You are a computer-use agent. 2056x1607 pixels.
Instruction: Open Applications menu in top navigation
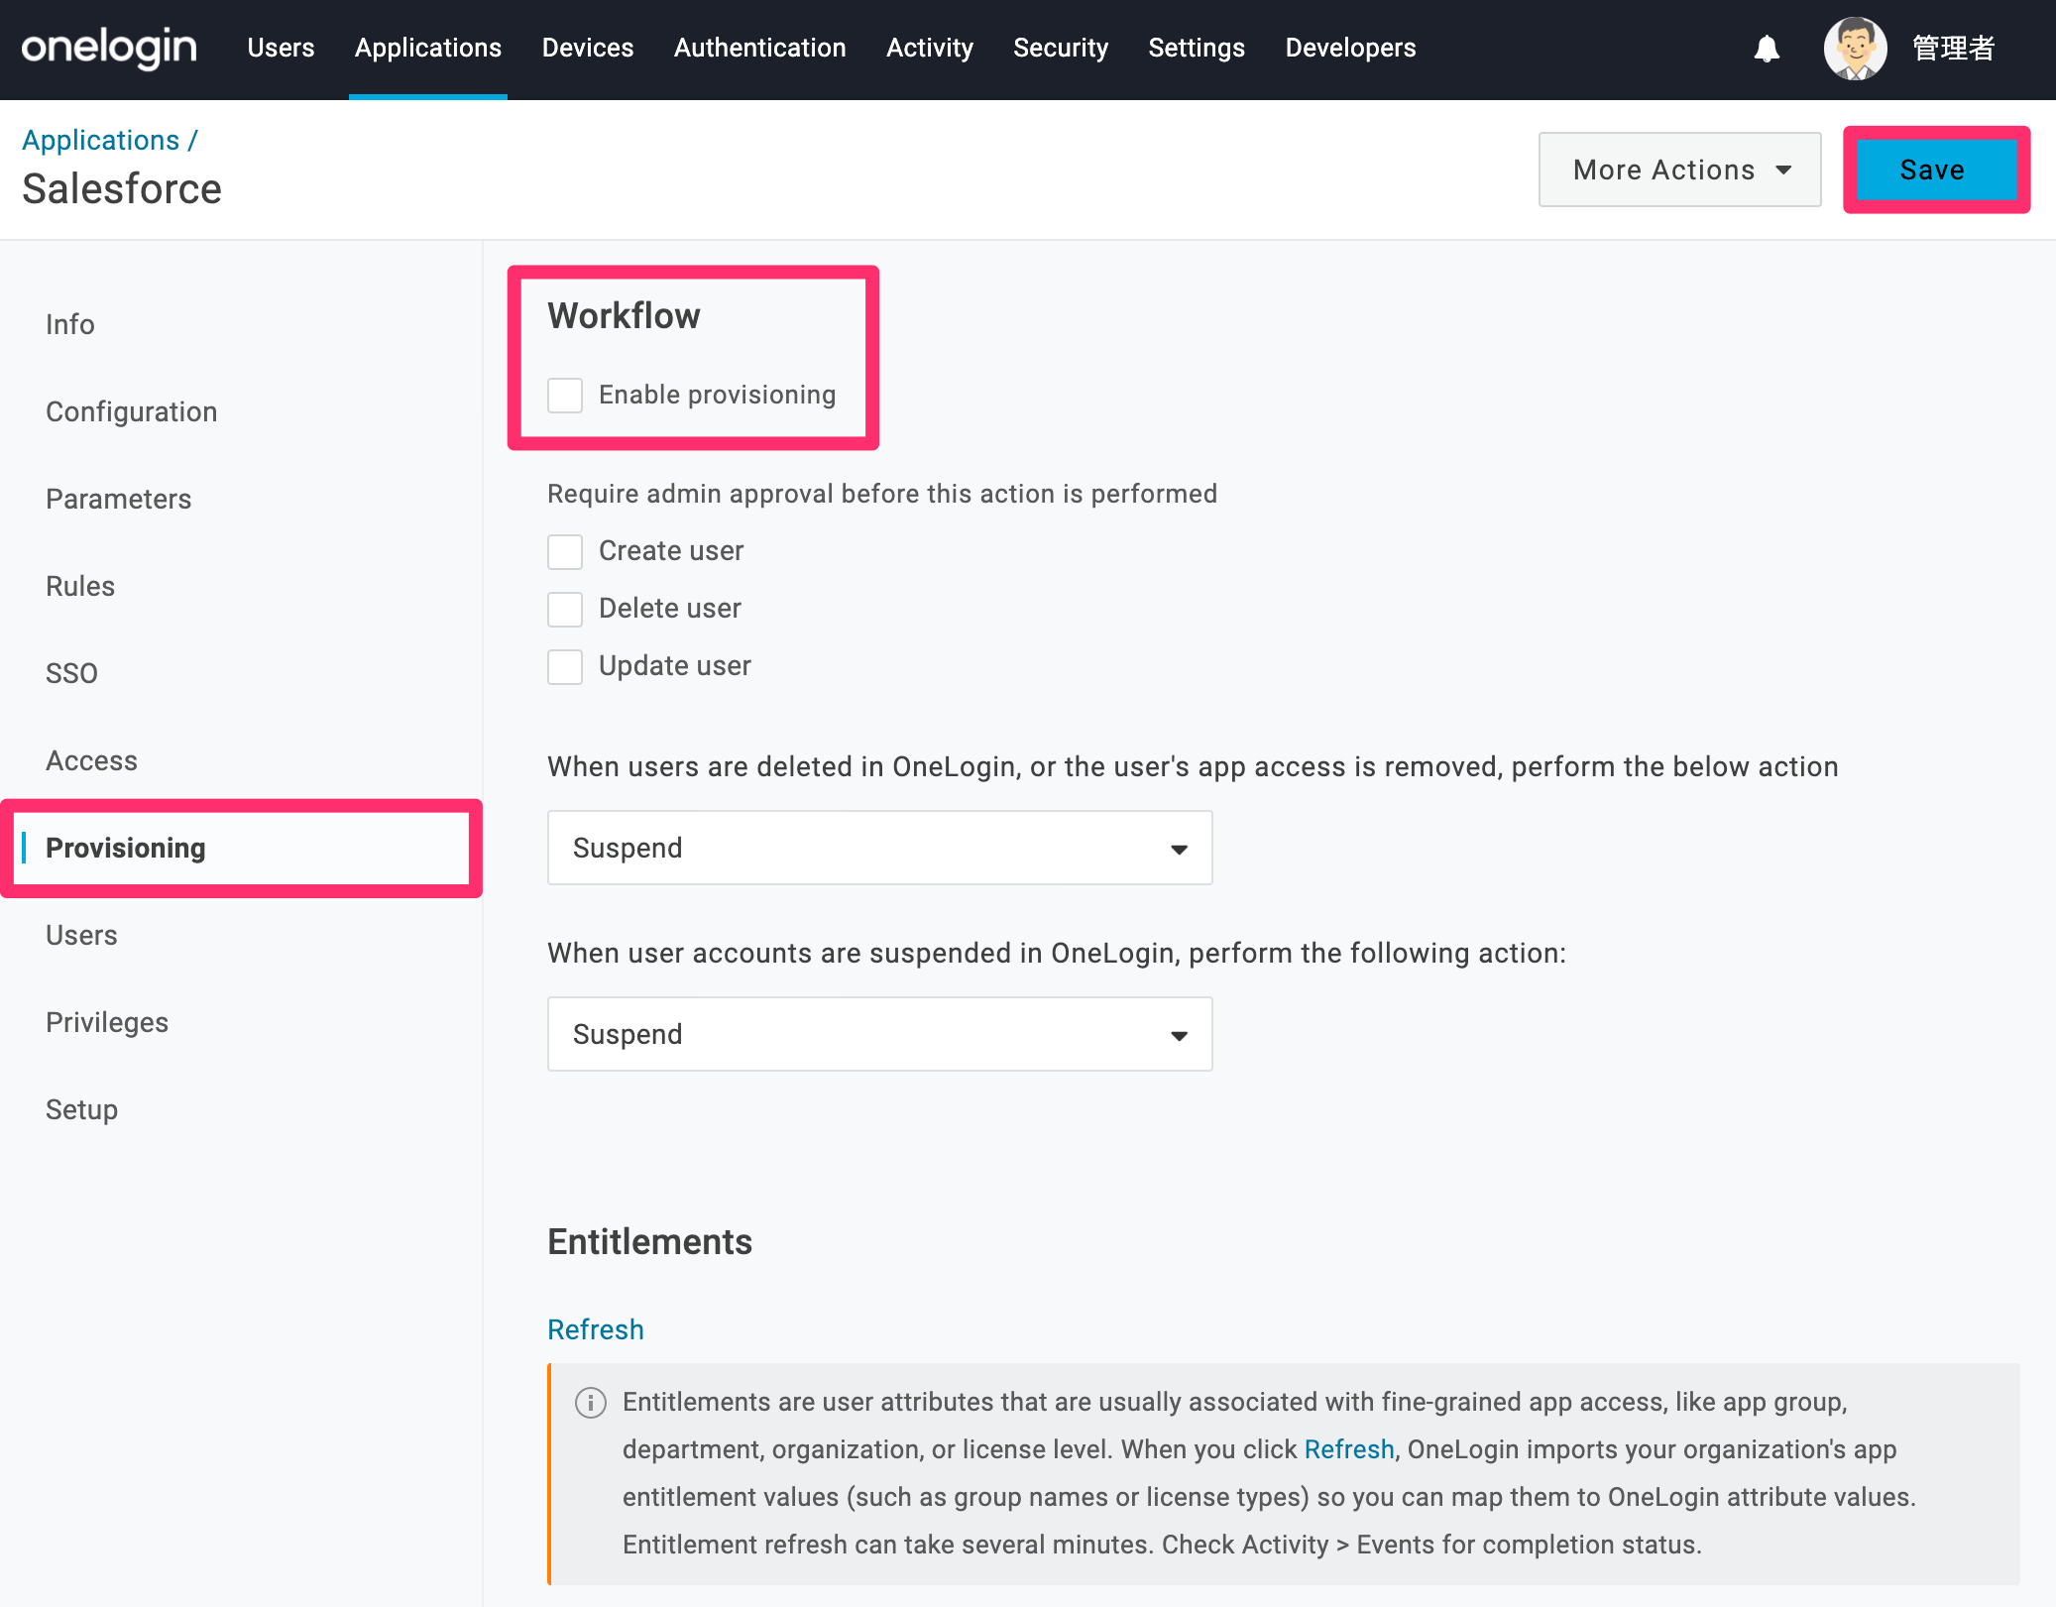click(x=428, y=48)
